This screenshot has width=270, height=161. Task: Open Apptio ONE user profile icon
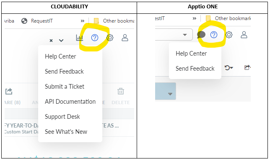244,35
